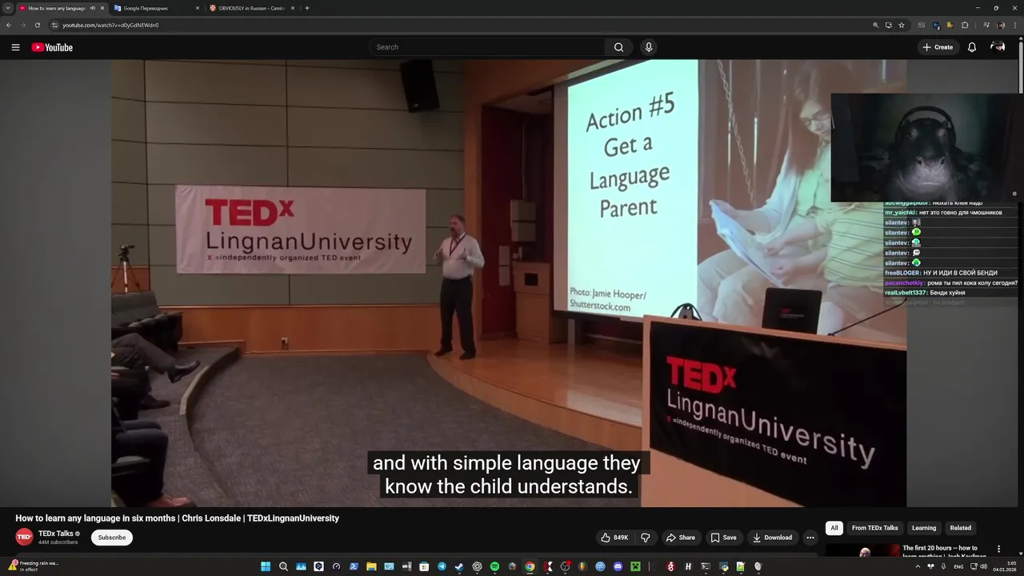1024x576 pixels.
Task: Show hidden system tray icons
Action: click(918, 566)
